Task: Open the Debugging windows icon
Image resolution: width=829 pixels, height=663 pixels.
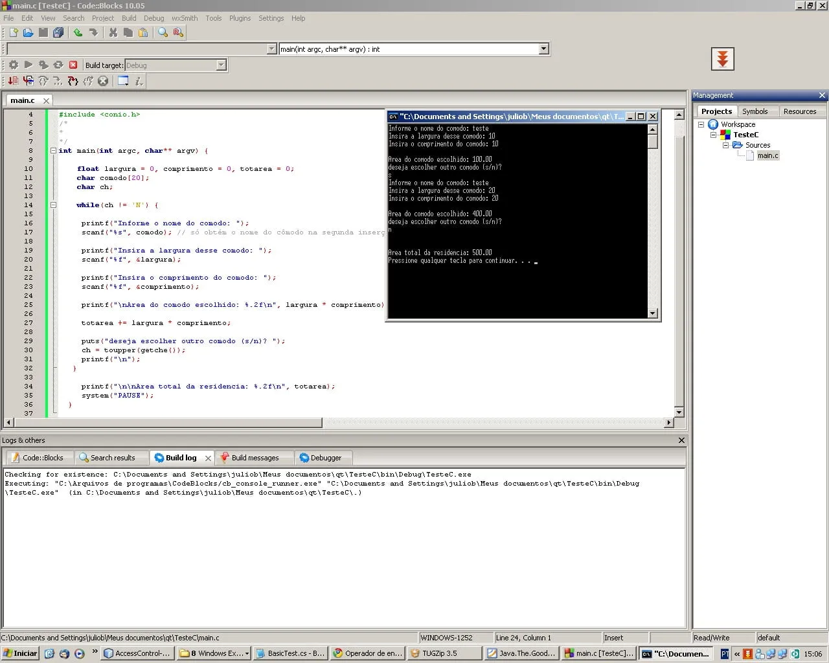Action: coord(122,81)
